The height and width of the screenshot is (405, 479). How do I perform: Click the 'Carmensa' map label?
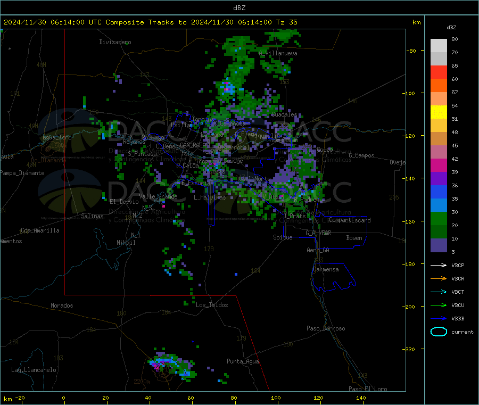point(326,269)
